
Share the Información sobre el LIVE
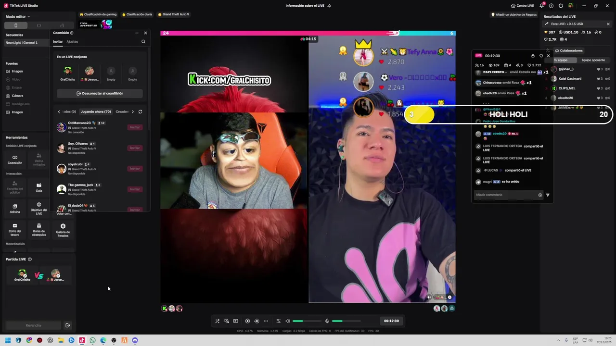(x=329, y=6)
